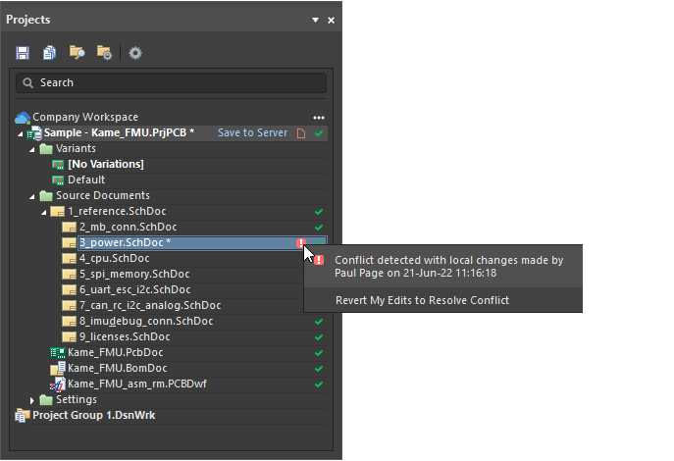Click the Compile/copy documents toolbar icon
Image resolution: width=674 pixels, height=461 pixels.
coord(49,52)
